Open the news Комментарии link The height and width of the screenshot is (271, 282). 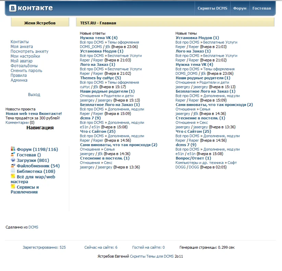click(17, 122)
